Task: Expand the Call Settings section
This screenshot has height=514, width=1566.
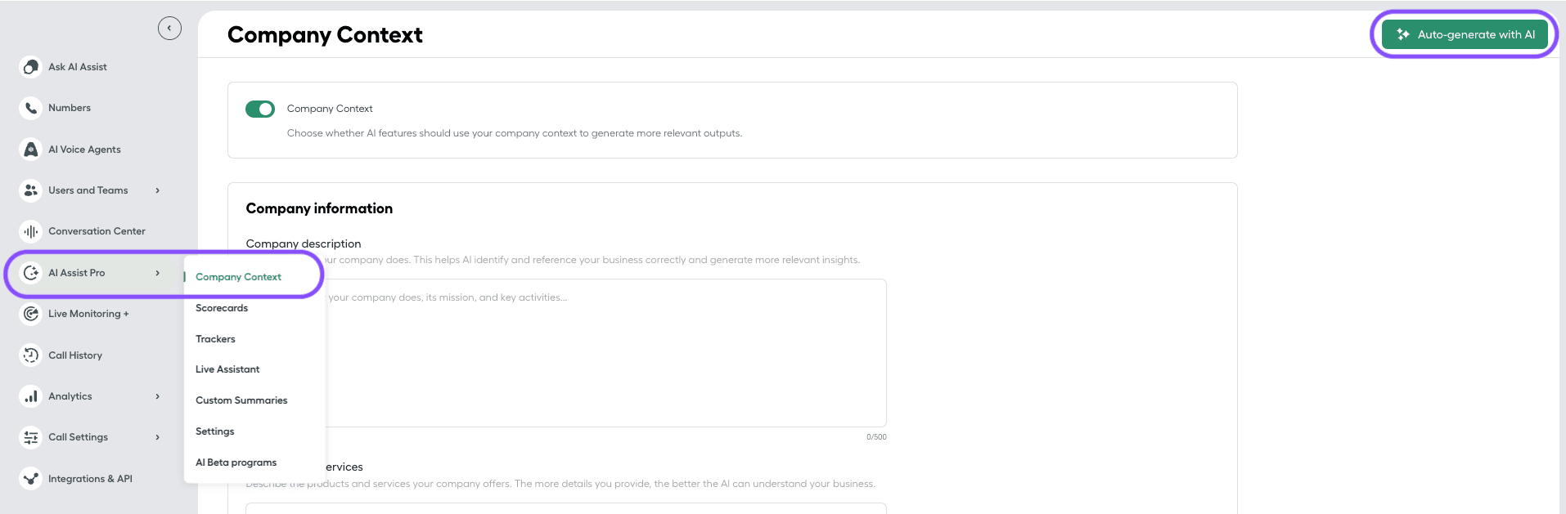Action: [78, 436]
